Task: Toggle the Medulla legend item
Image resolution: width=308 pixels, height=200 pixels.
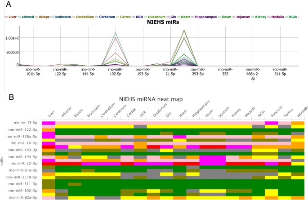Action: coord(276,17)
